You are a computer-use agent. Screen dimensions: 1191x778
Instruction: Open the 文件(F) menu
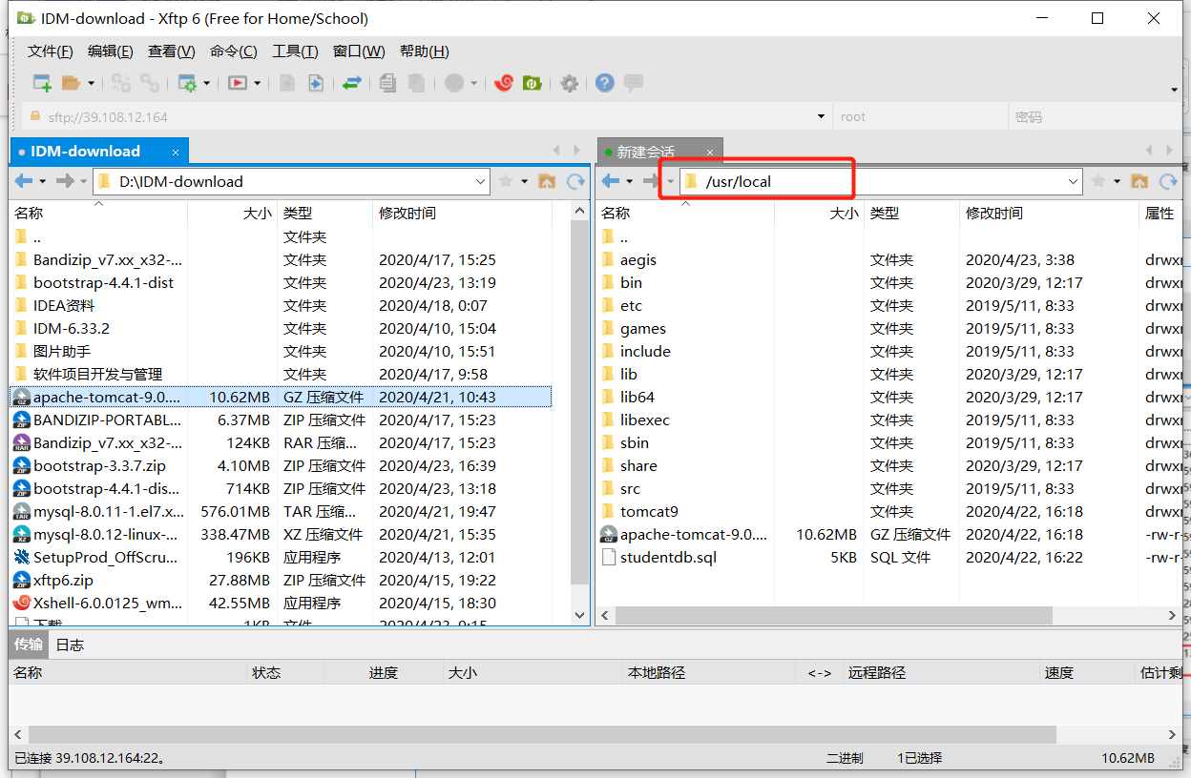51,51
